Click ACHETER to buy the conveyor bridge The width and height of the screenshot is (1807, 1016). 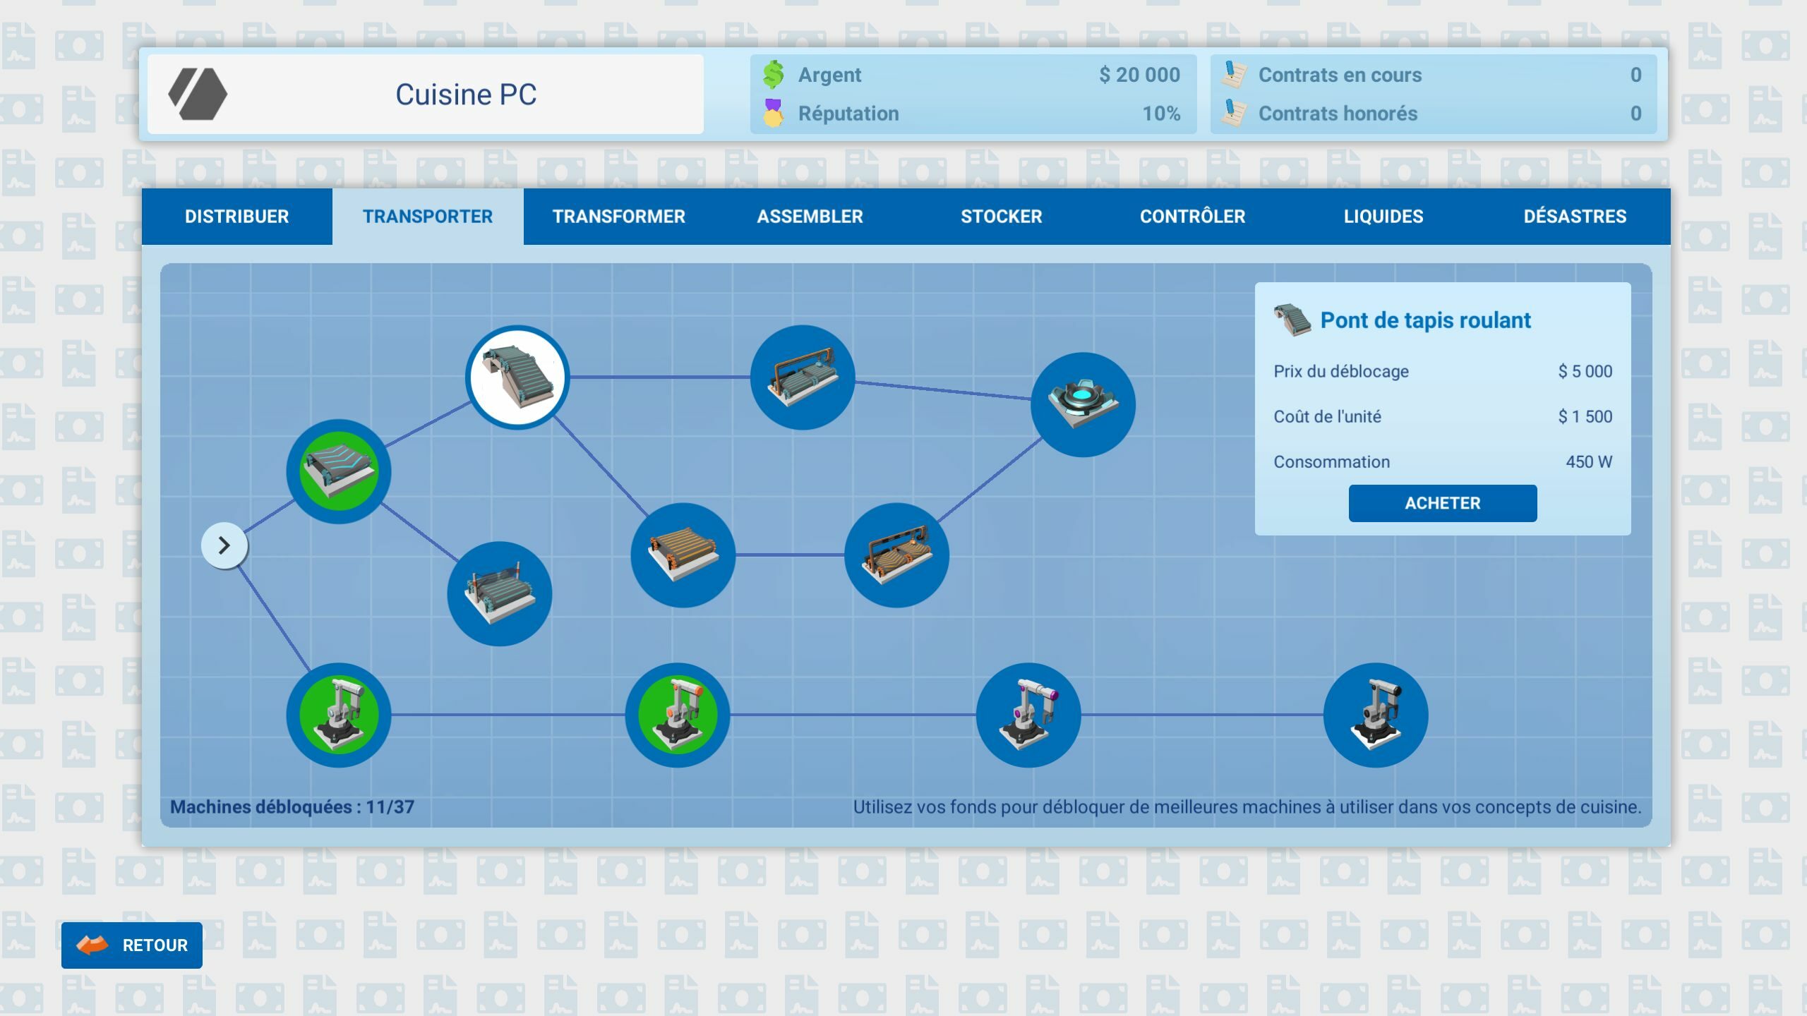tap(1443, 503)
